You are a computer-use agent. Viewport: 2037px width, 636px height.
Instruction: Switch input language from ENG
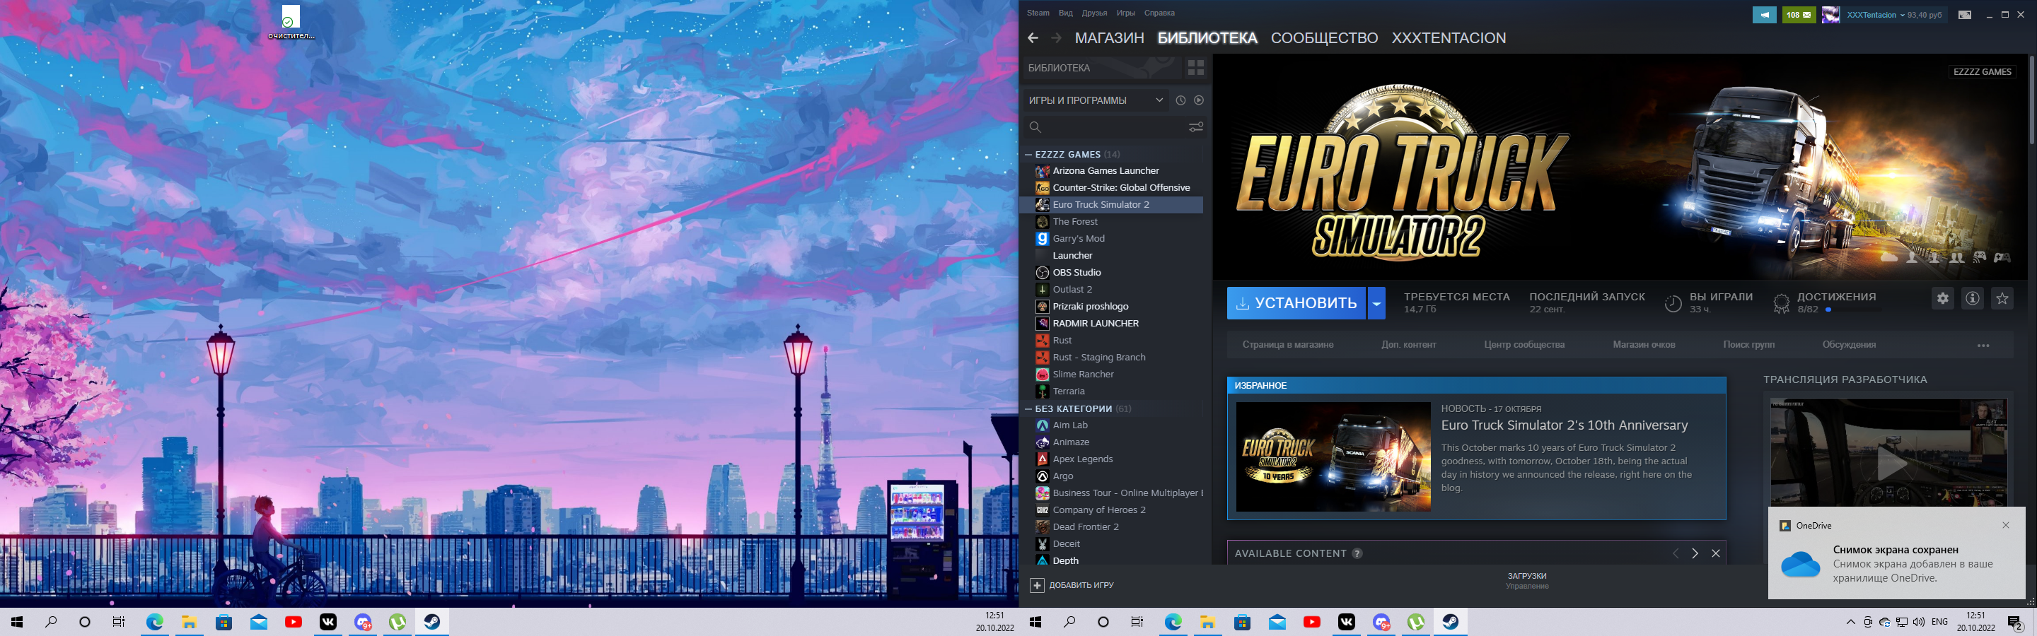pyautogui.click(x=1939, y=622)
